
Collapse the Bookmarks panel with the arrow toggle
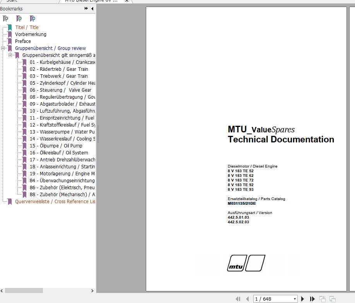pyautogui.click(x=91, y=9)
